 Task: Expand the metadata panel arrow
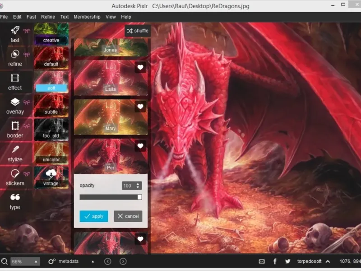[93, 262]
